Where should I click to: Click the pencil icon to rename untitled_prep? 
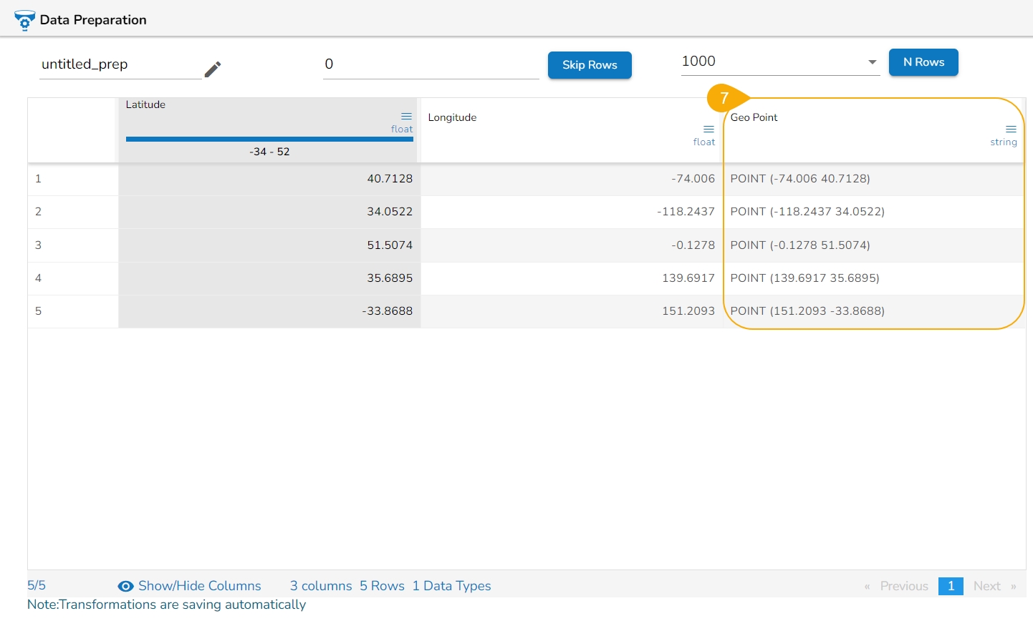point(213,69)
